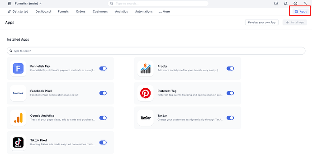This screenshot has width=312, height=167.
Task: Click the Install App button
Action: [295, 22]
